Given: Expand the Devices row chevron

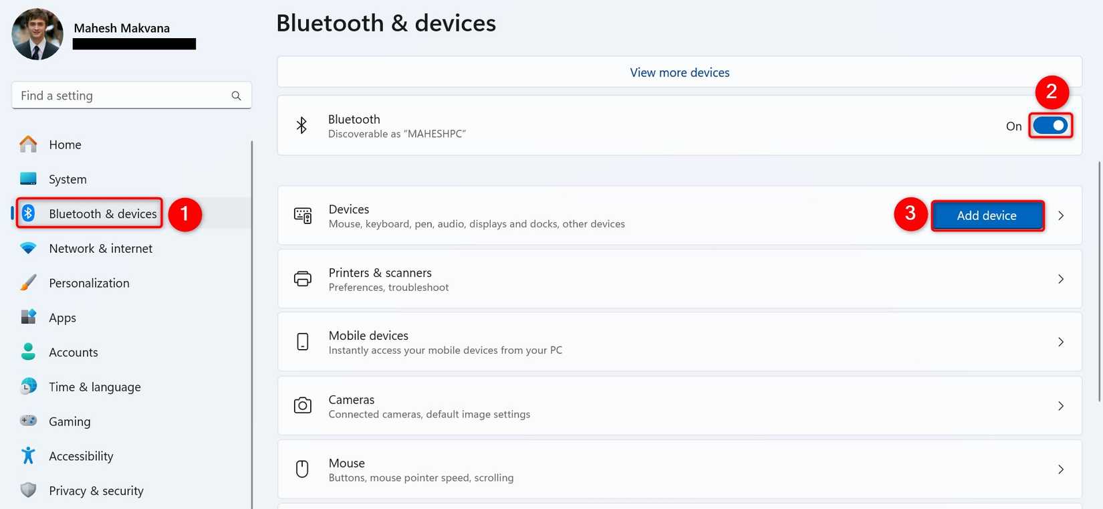Looking at the screenshot, I should coord(1061,215).
